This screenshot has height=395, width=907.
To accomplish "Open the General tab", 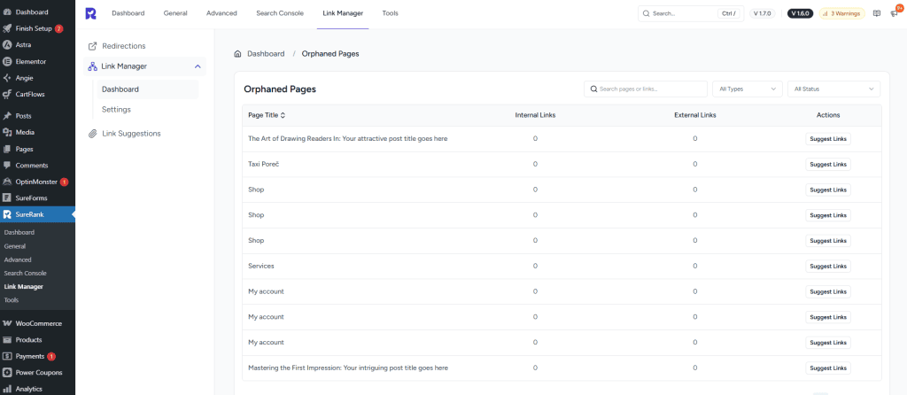I will point(175,13).
